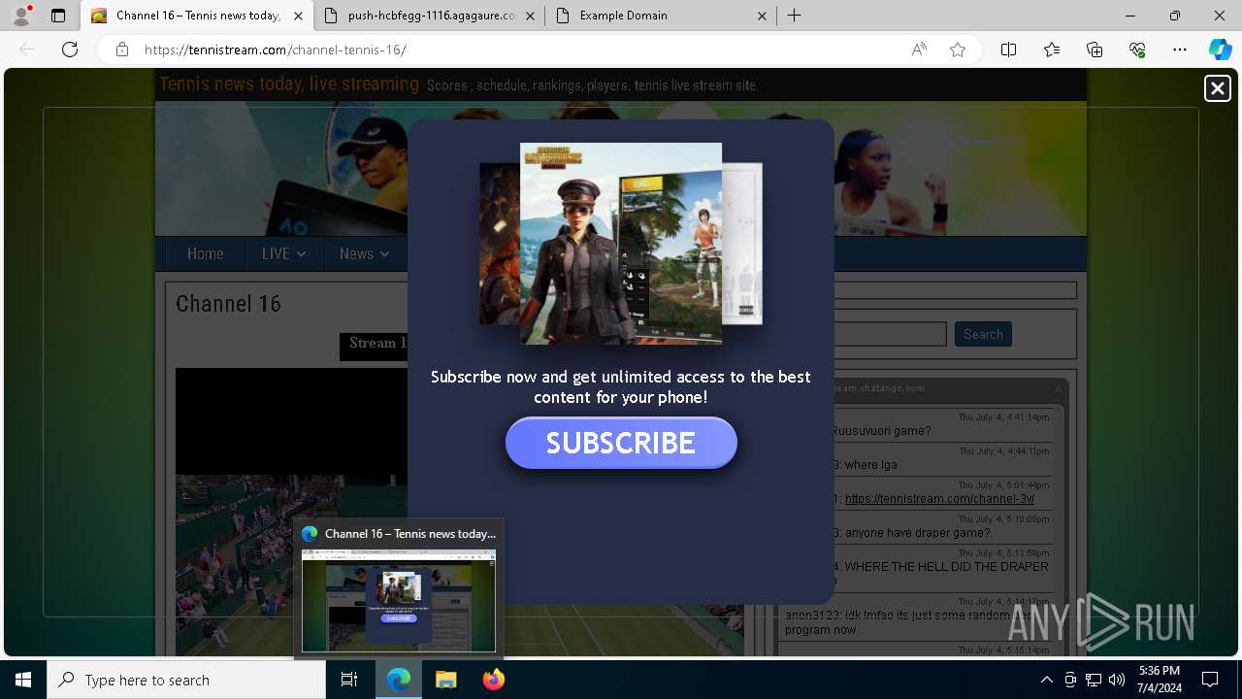Open the Windows Start menu
Image resolution: width=1242 pixels, height=699 pixels.
[23, 680]
